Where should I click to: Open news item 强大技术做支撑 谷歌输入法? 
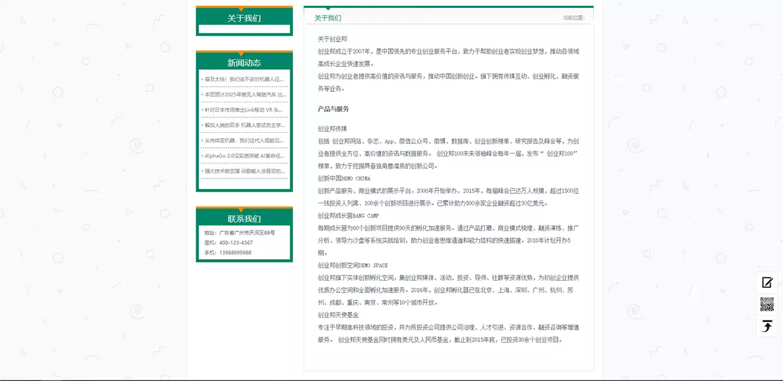tap(244, 171)
